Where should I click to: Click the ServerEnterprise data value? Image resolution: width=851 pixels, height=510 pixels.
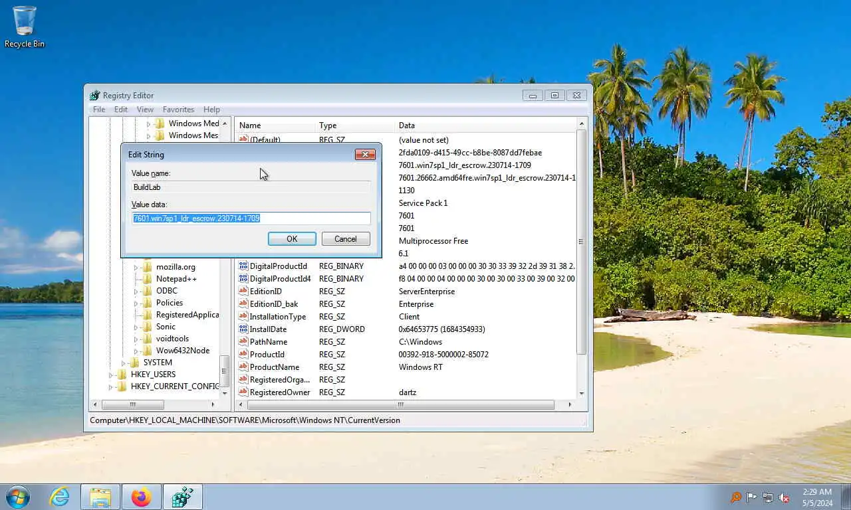click(x=427, y=292)
